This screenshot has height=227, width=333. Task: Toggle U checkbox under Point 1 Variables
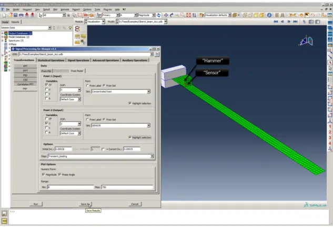[x=46, y=89]
